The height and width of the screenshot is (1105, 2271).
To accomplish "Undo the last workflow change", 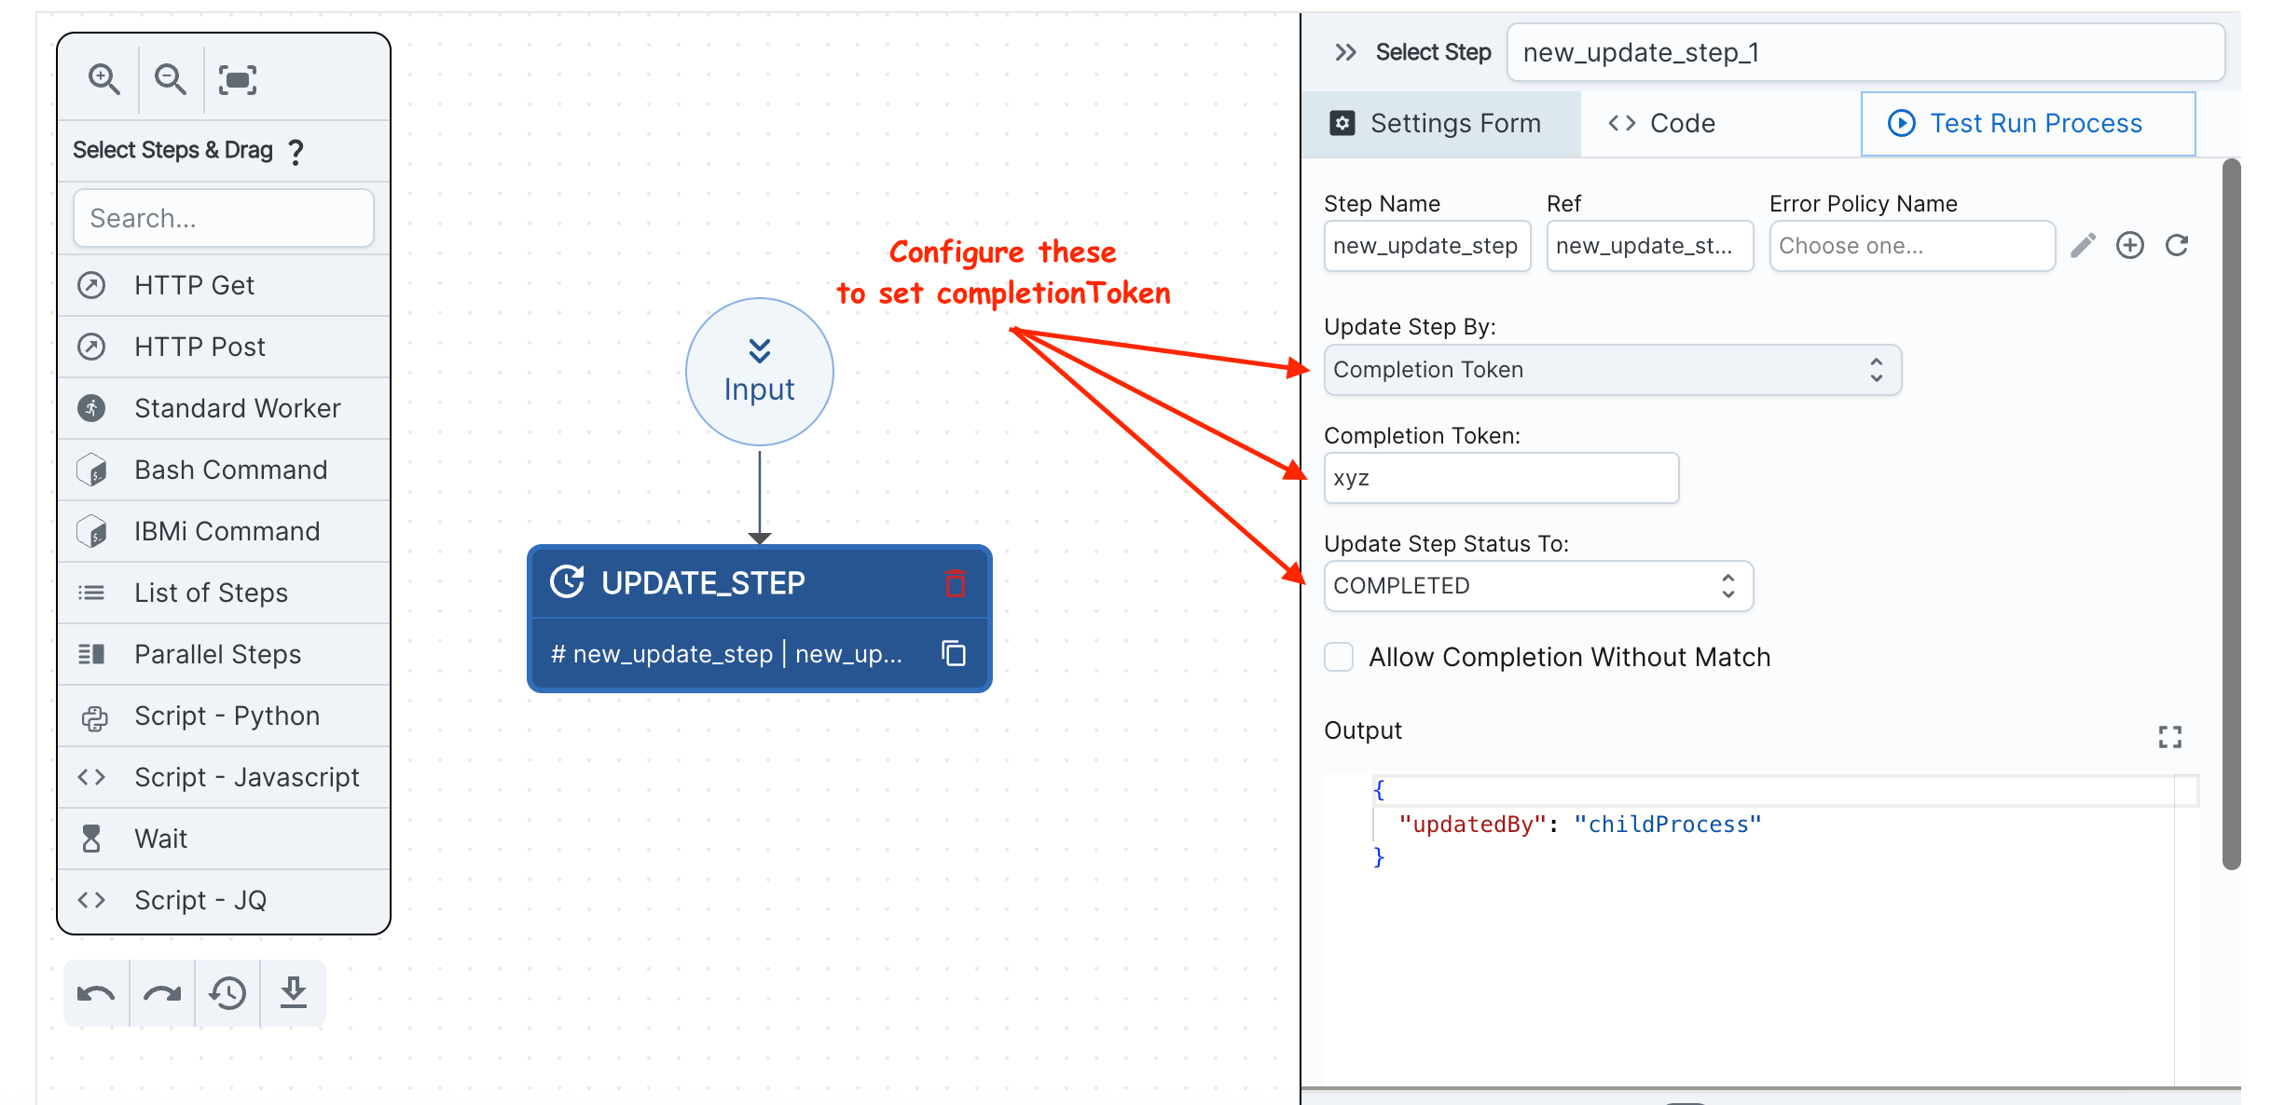I will click(94, 993).
